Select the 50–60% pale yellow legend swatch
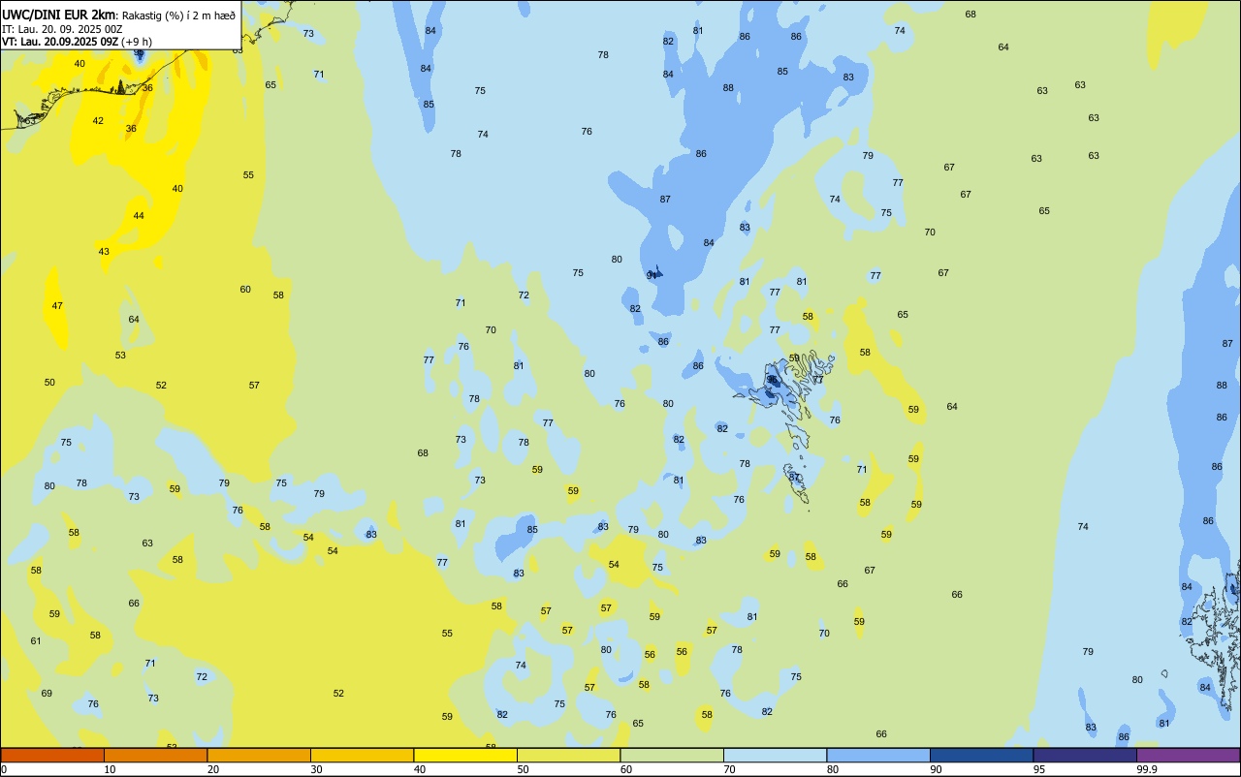 coord(568,755)
